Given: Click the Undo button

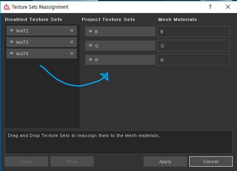Looking at the screenshot, I should tap(26, 162).
